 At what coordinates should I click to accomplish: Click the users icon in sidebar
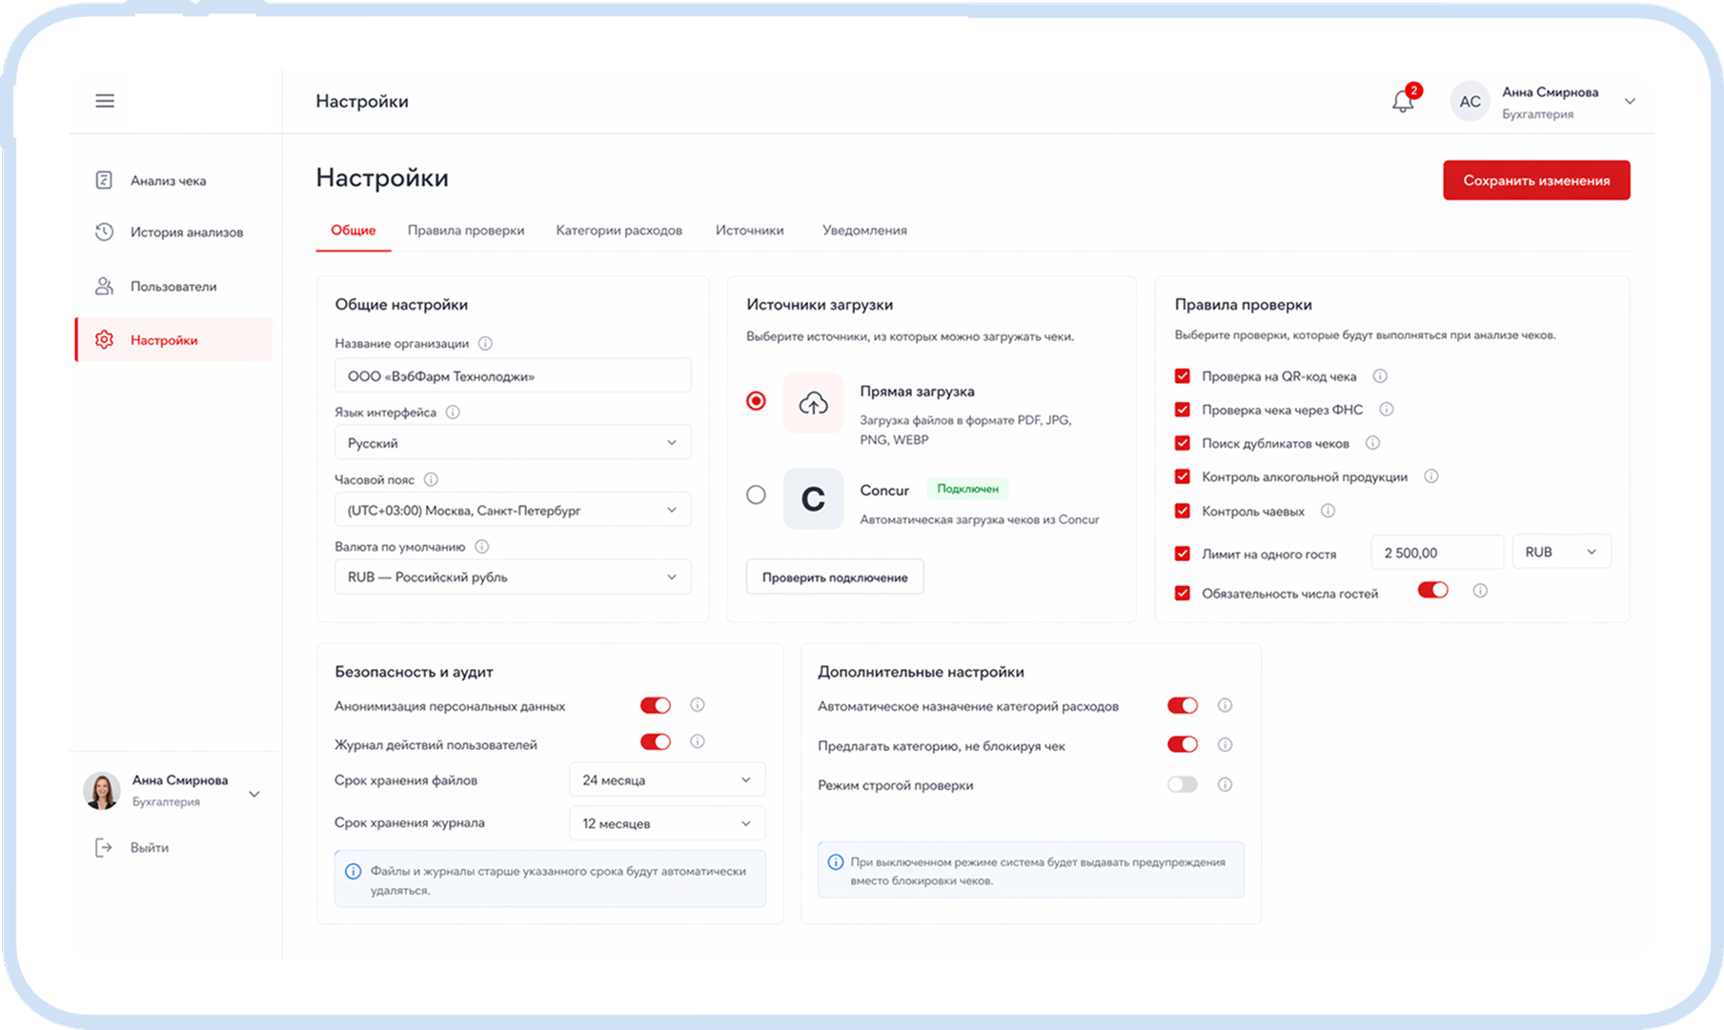pyautogui.click(x=104, y=286)
